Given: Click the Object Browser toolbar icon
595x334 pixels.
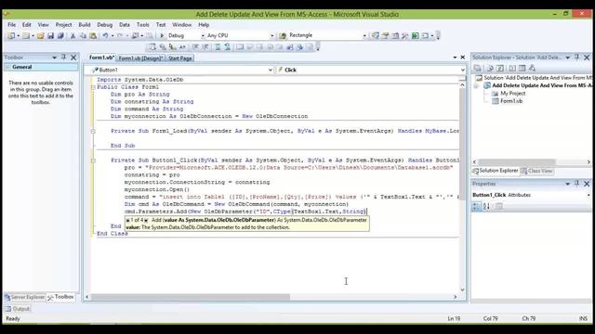Looking at the screenshot, I should pos(395,35).
